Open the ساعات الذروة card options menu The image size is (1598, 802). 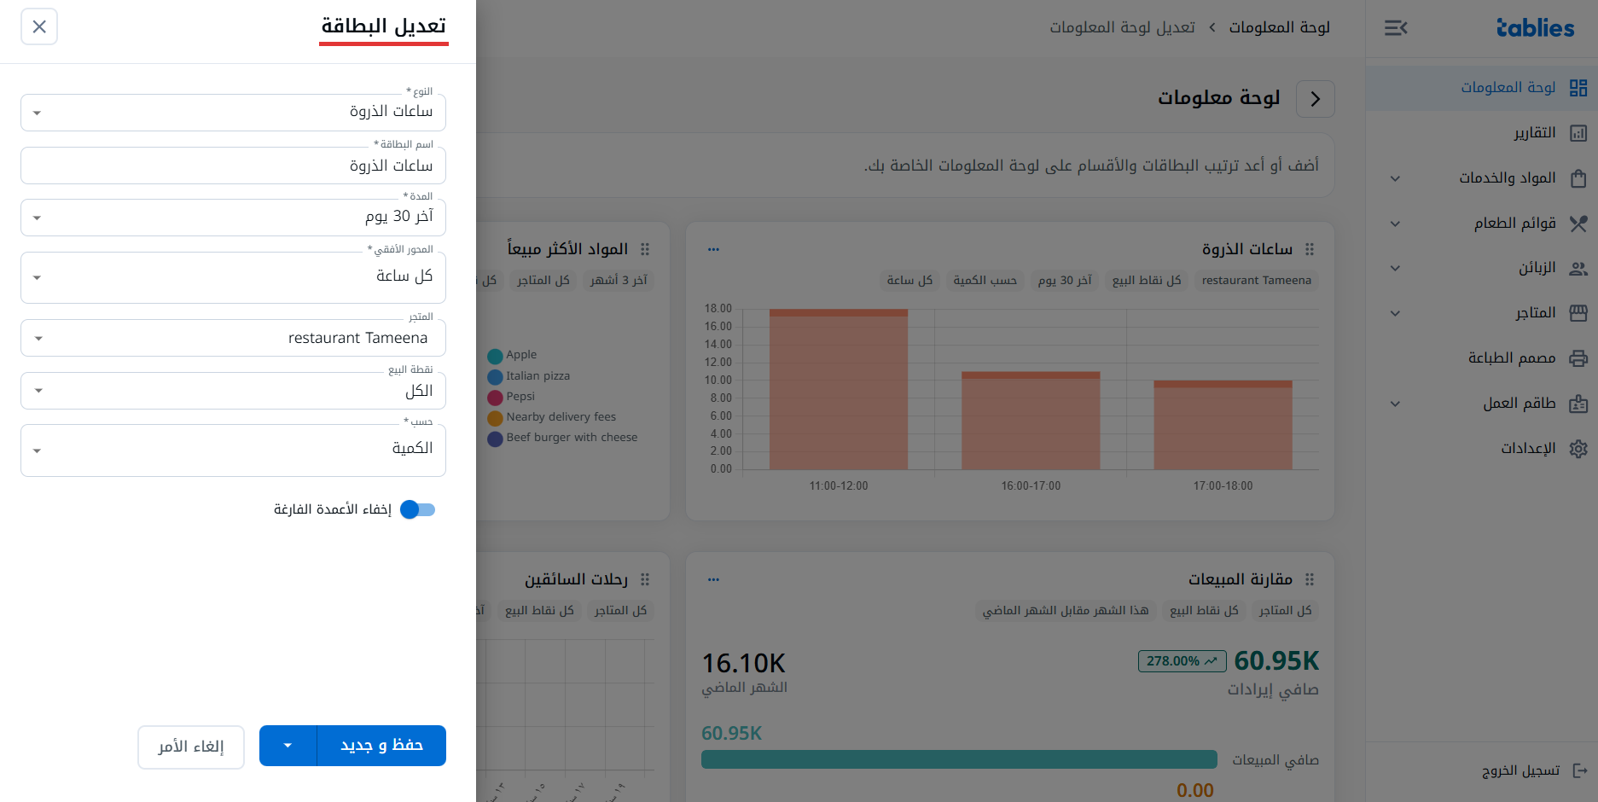(x=713, y=249)
